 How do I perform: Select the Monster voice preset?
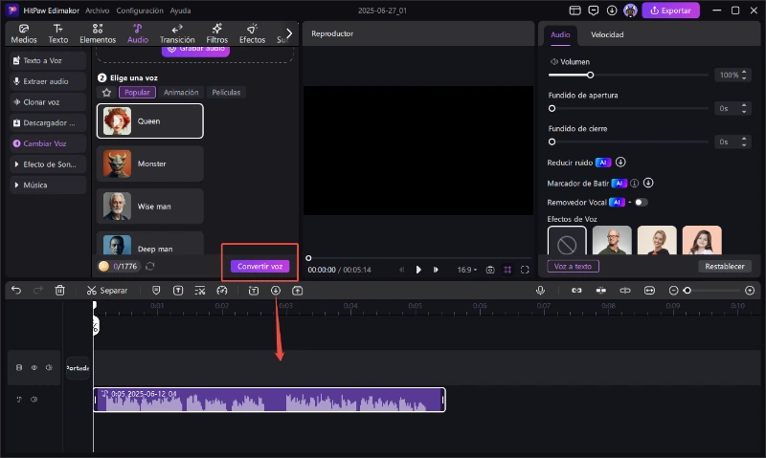pos(150,164)
